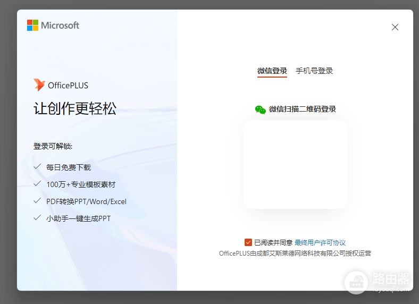This screenshot has height=304, width=419.
Task: Click the WeChat green chat icon
Action: point(260,109)
